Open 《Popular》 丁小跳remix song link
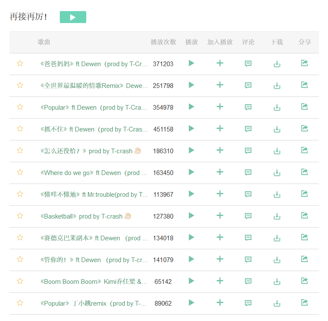 point(93,303)
